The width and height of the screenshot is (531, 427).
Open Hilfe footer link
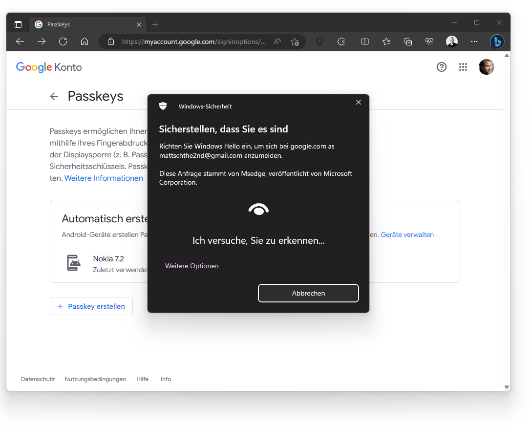coord(143,379)
